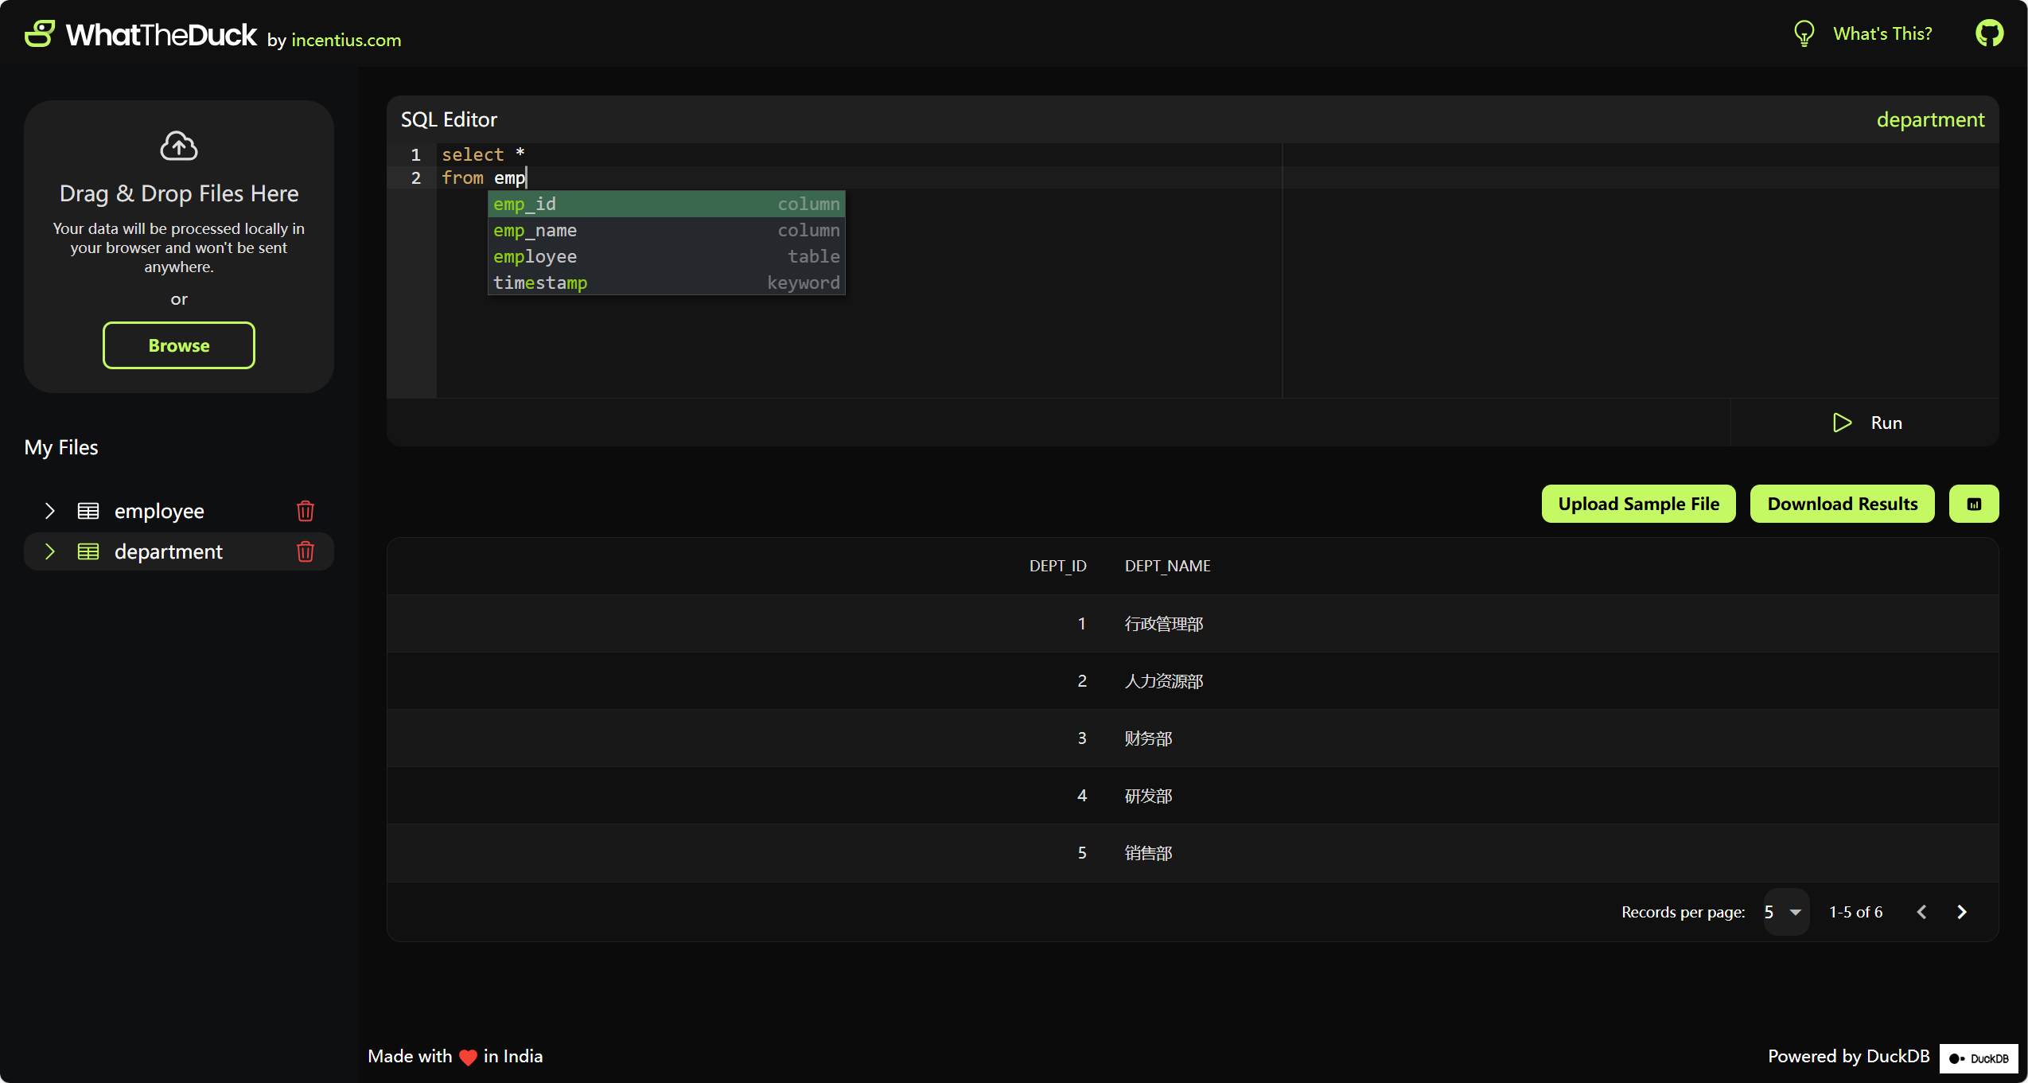The width and height of the screenshot is (2028, 1083).
Task: Click the cloud upload icon
Action: tap(179, 146)
